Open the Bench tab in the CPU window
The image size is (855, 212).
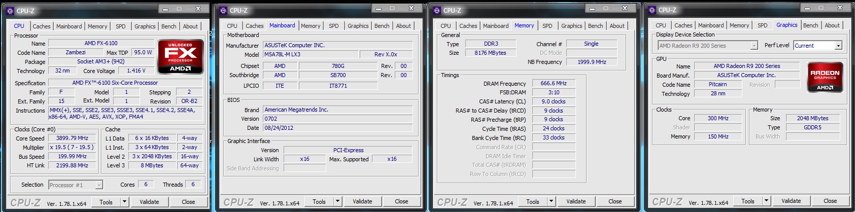click(x=169, y=26)
